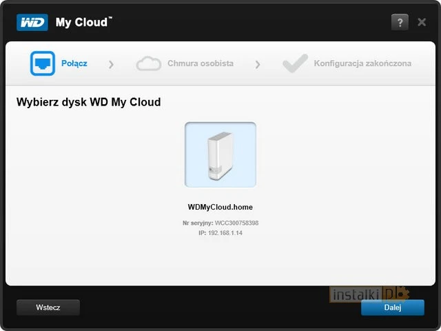The width and height of the screenshot is (441, 331).
Task: Click the heading Wybierz dysk WD My Cloud
Action: pos(89,102)
